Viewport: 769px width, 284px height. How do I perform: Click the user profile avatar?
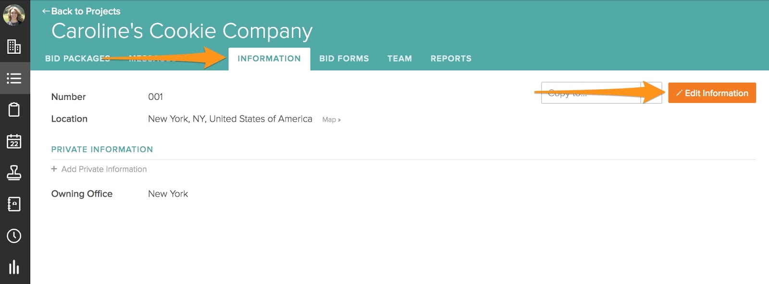pyautogui.click(x=14, y=15)
